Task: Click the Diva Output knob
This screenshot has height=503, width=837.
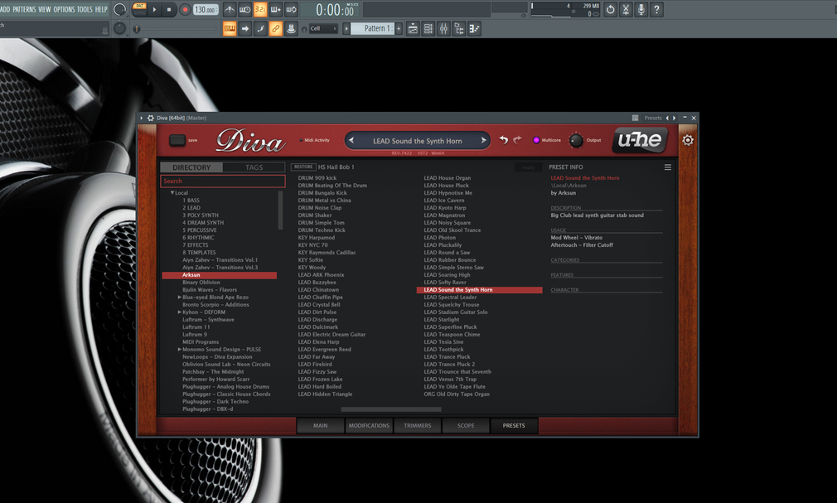Action: coord(575,140)
